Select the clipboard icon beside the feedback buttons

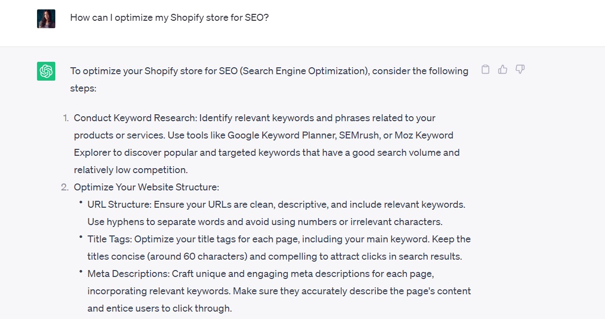click(485, 69)
